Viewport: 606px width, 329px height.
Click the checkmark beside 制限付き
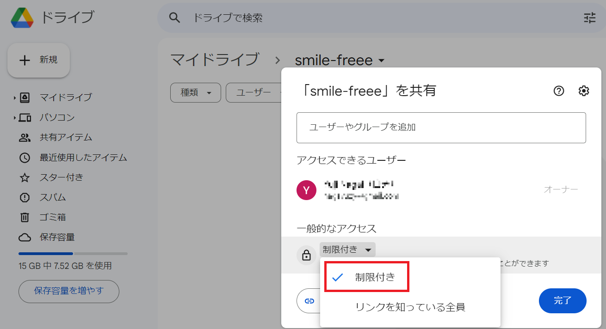pyautogui.click(x=338, y=277)
